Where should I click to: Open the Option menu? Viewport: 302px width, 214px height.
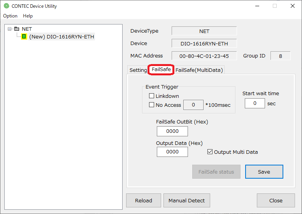click(10, 16)
